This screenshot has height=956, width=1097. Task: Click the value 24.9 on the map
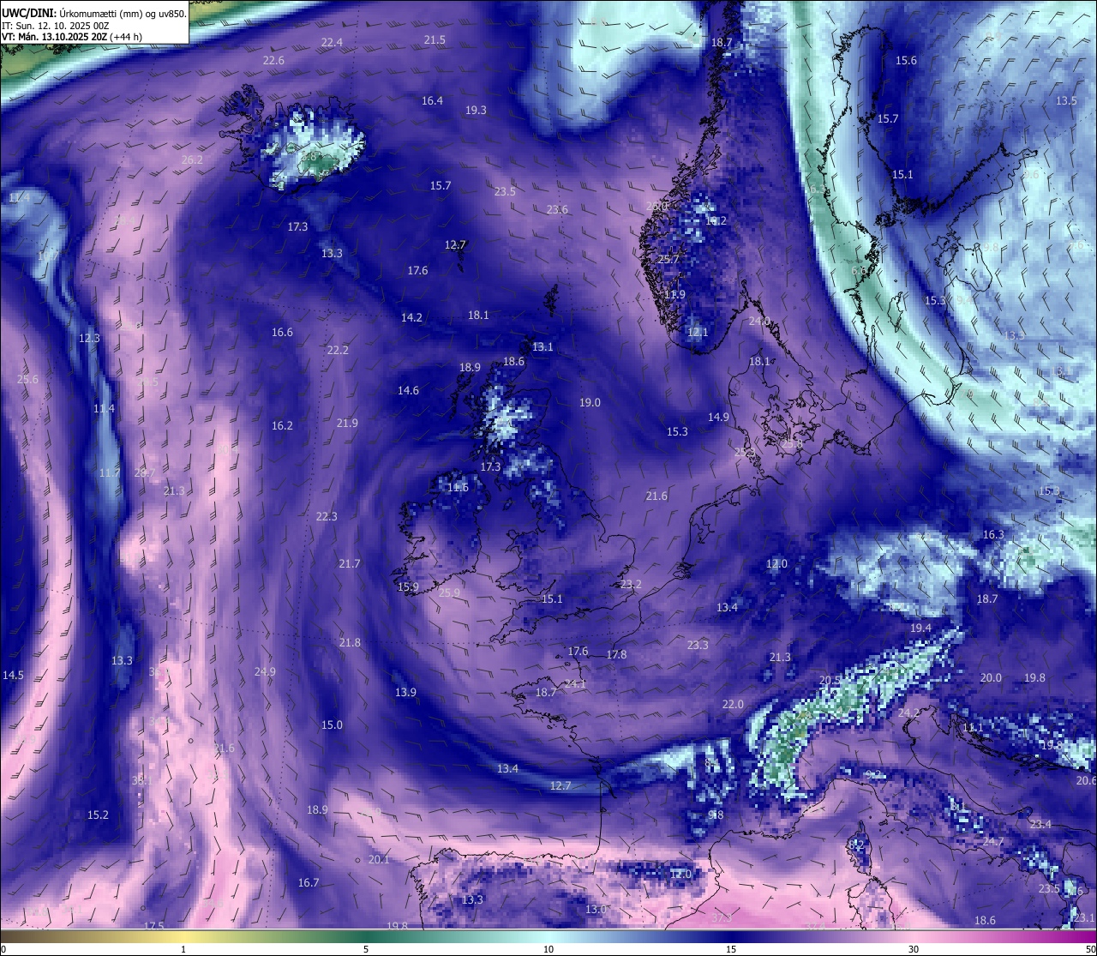pyautogui.click(x=265, y=671)
